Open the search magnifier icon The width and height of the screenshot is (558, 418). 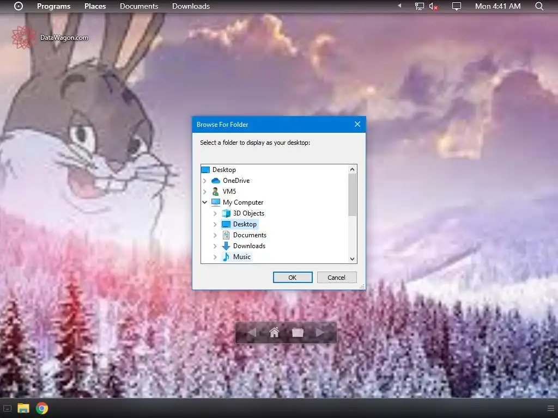tap(539, 6)
